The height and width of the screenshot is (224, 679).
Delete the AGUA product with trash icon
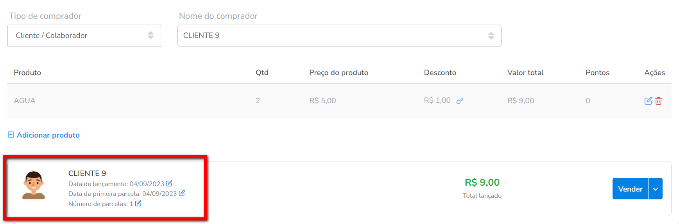(x=659, y=101)
